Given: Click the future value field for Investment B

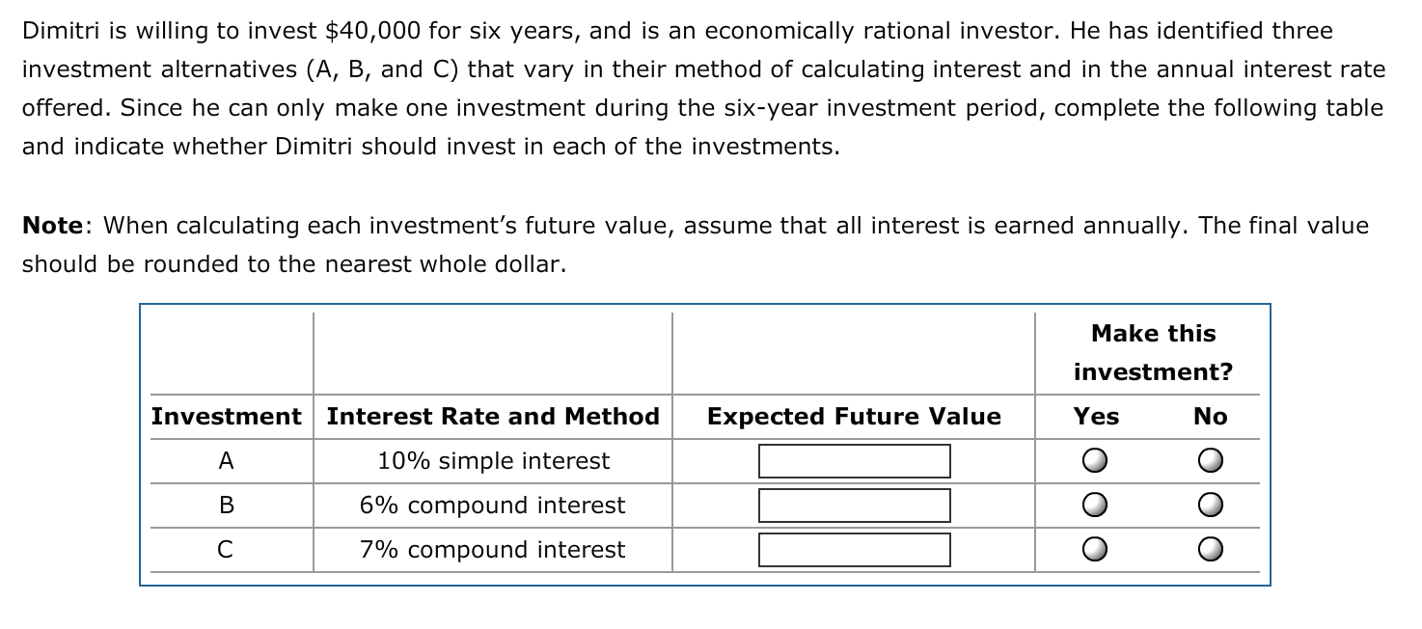Looking at the screenshot, I should coord(855,505).
